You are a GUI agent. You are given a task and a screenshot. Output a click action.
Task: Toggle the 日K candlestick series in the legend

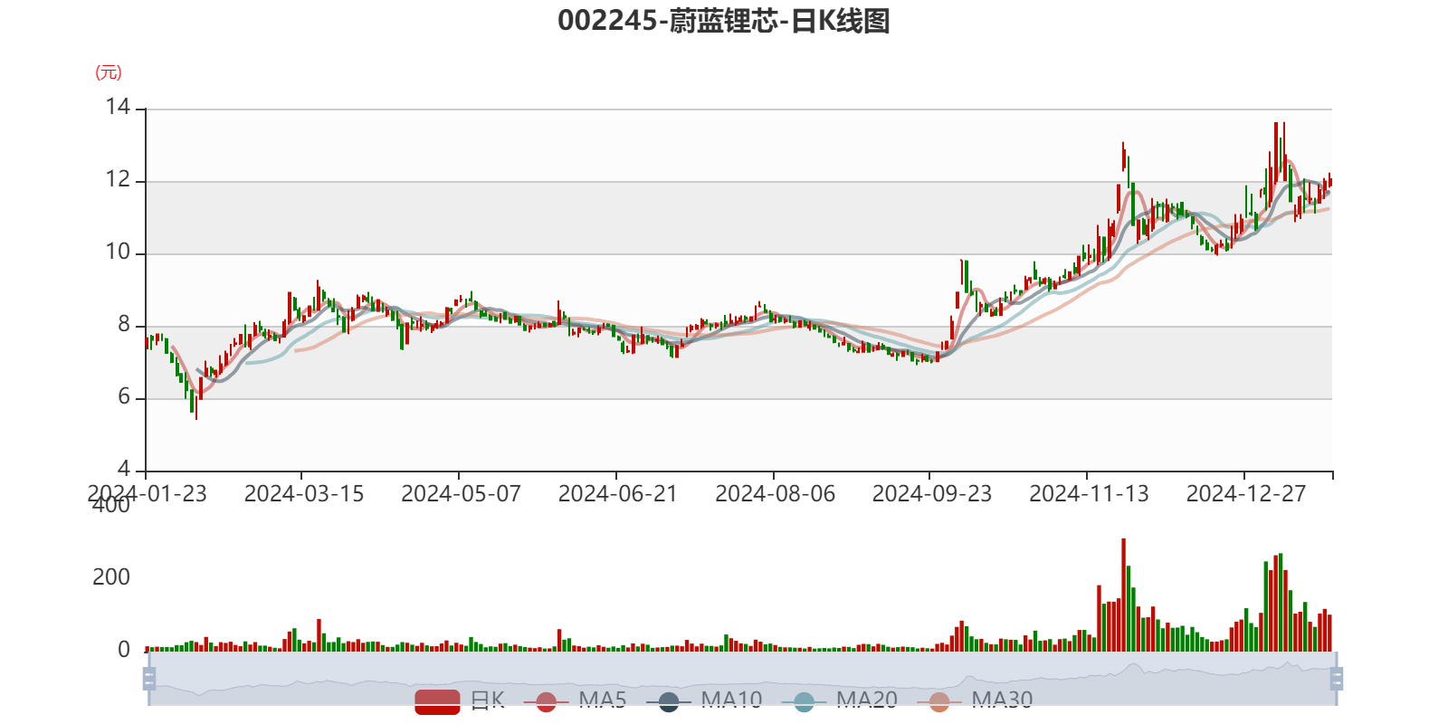click(460, 700)
